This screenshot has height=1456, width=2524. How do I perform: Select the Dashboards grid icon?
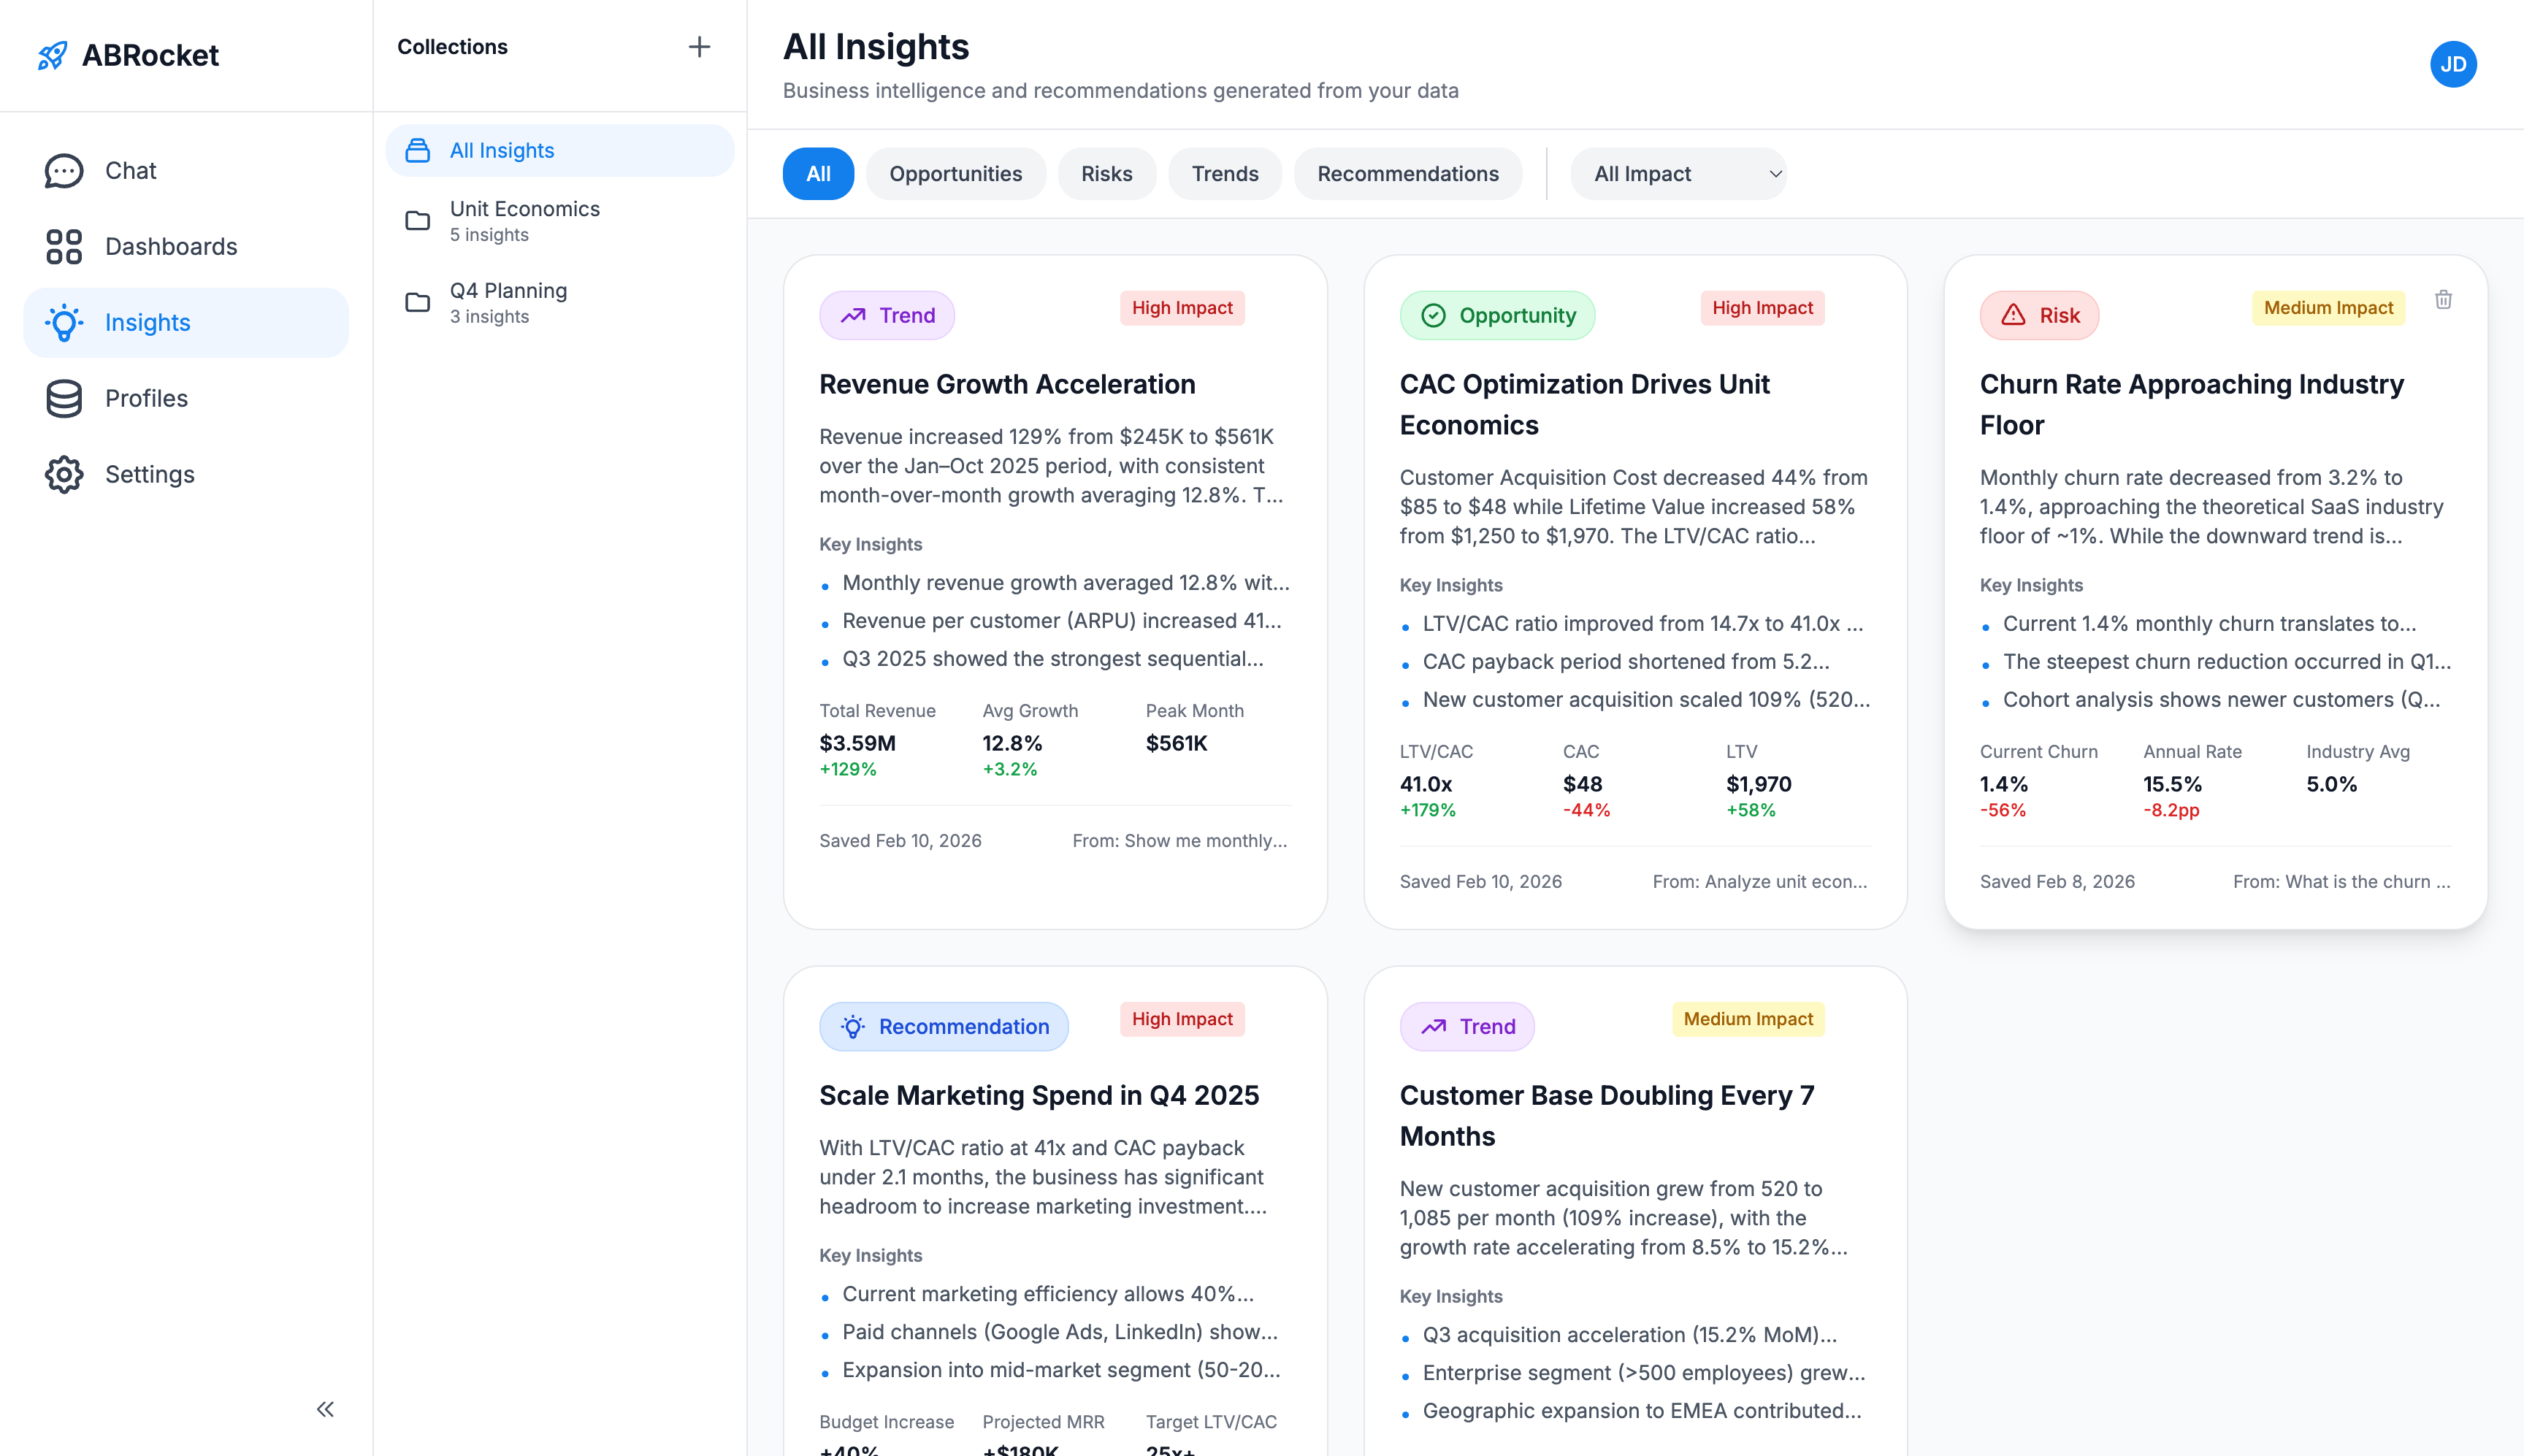tap(63, 246)
